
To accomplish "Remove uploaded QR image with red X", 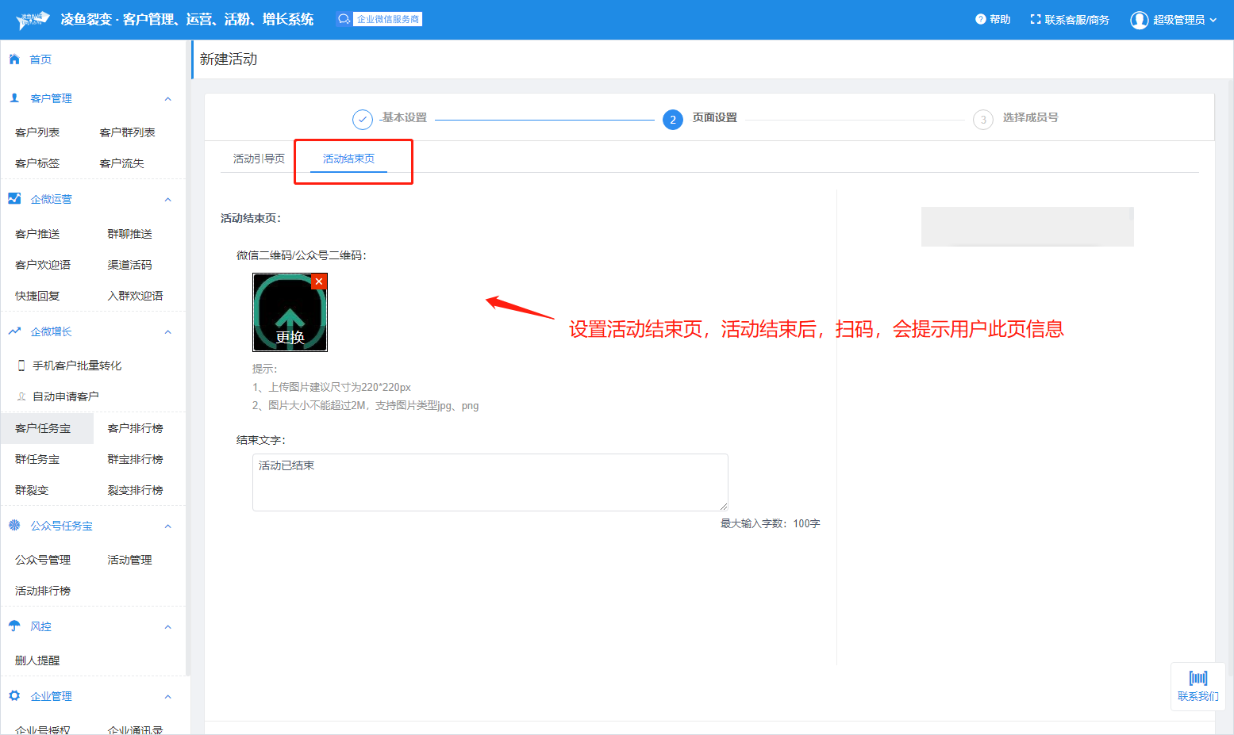I will 319,281.
